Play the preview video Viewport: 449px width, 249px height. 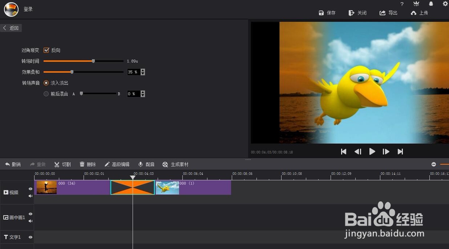coord(372,151)
